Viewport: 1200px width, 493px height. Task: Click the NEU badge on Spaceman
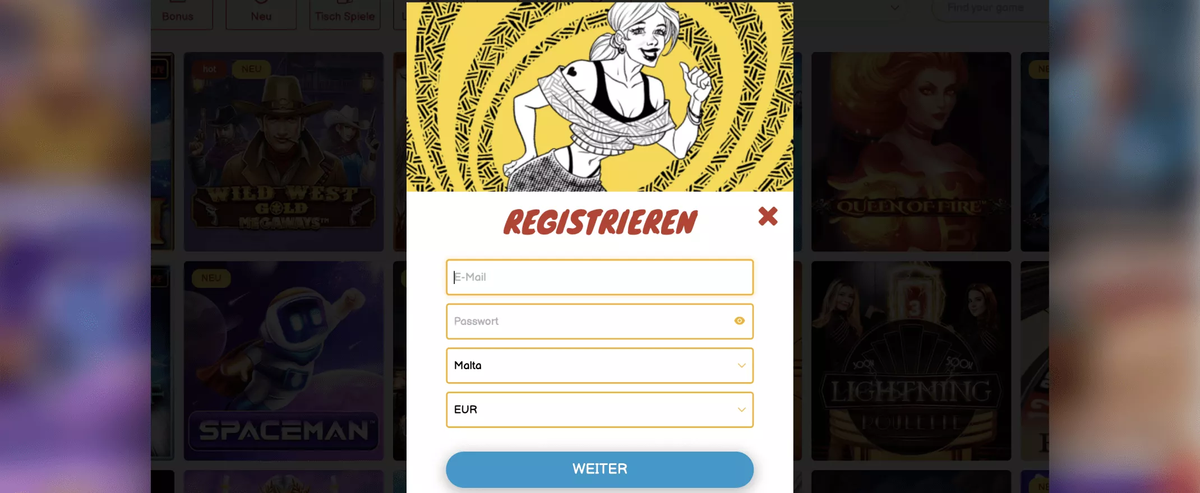tap(211, 278)
